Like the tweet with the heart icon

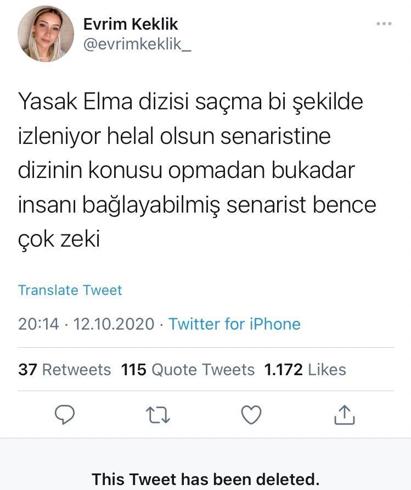coord(251,415)
